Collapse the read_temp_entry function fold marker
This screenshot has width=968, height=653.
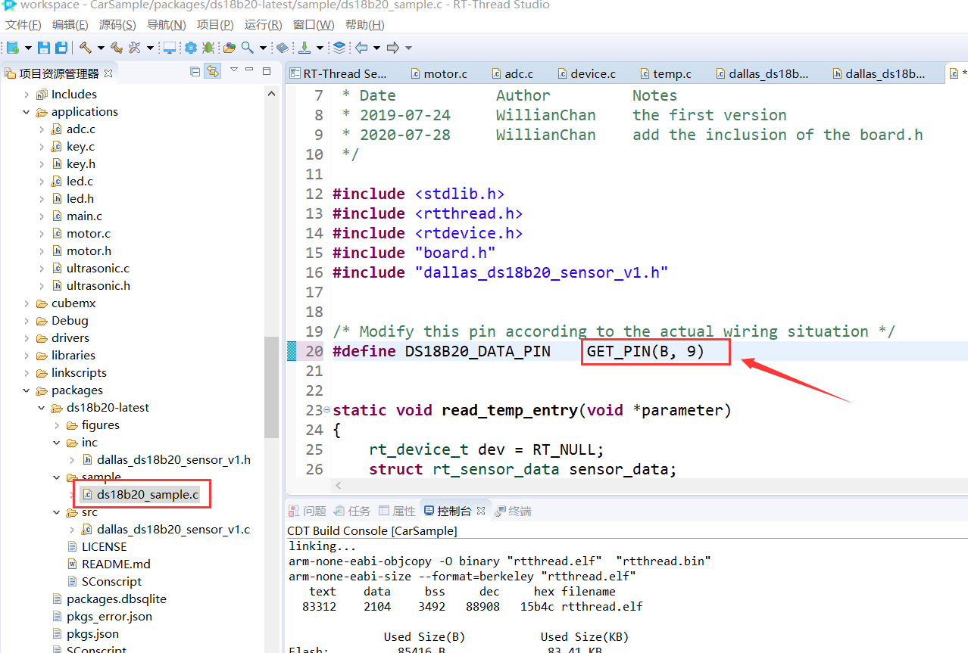327,411
